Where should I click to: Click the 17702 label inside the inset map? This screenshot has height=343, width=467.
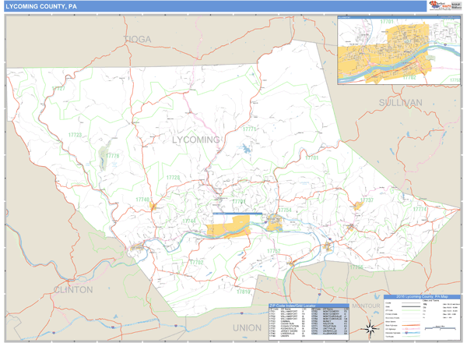click(409, 77)
